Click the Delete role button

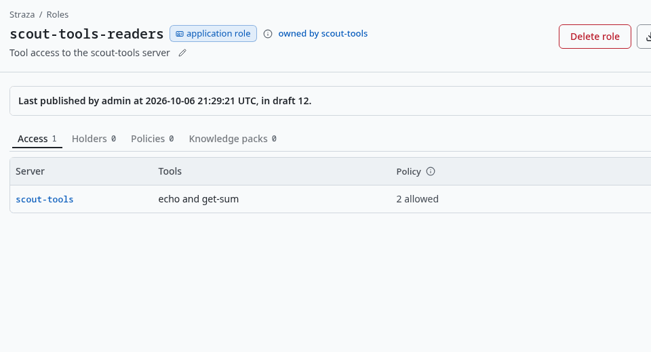(x=595, y=37)
